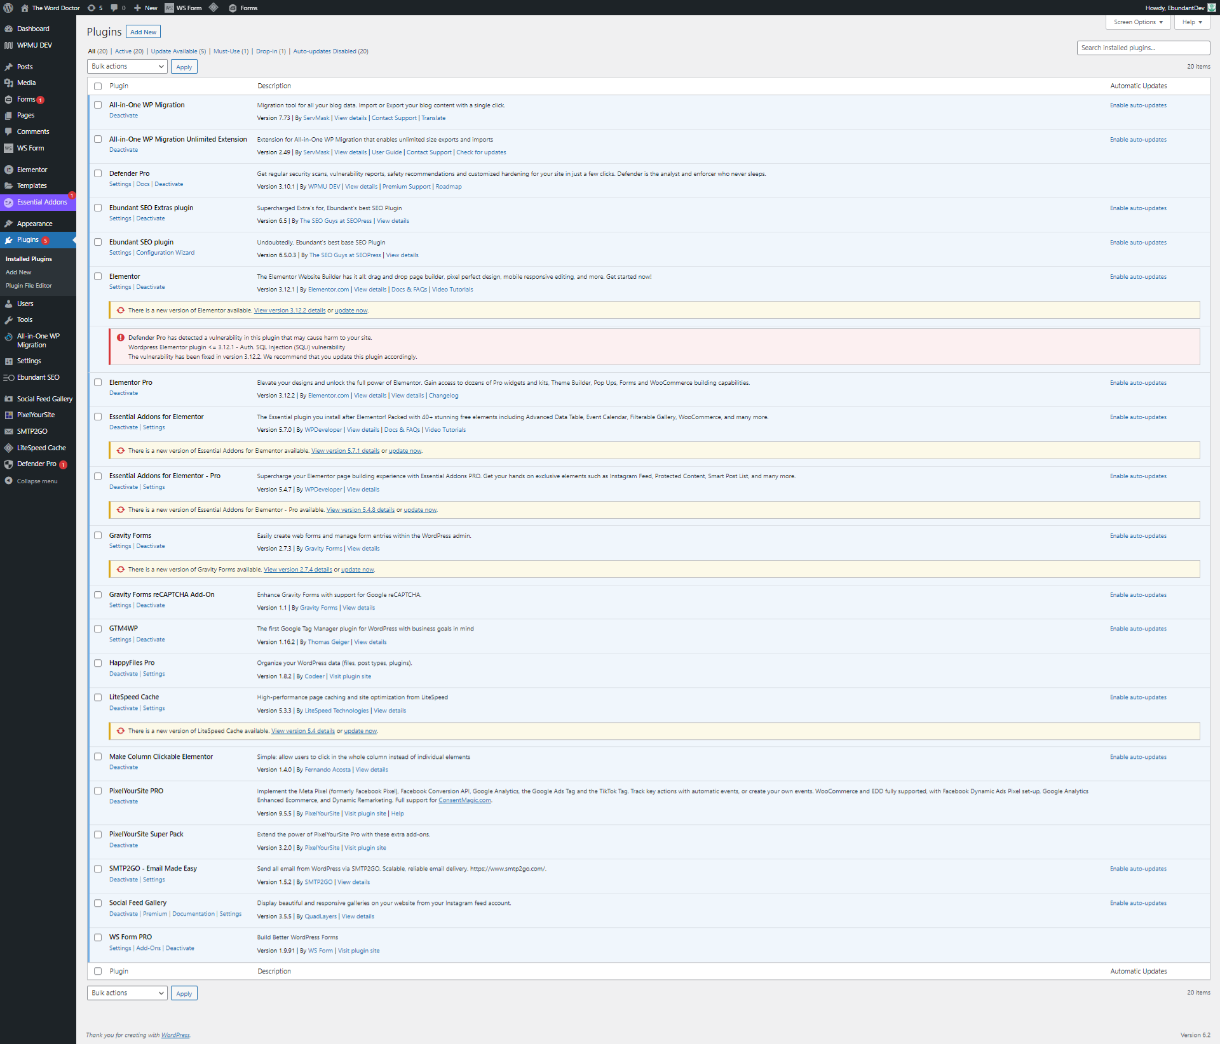Click the updates icon in admin bar
Viewport: 1220px width, 1044px height.
tap(91, 8)
